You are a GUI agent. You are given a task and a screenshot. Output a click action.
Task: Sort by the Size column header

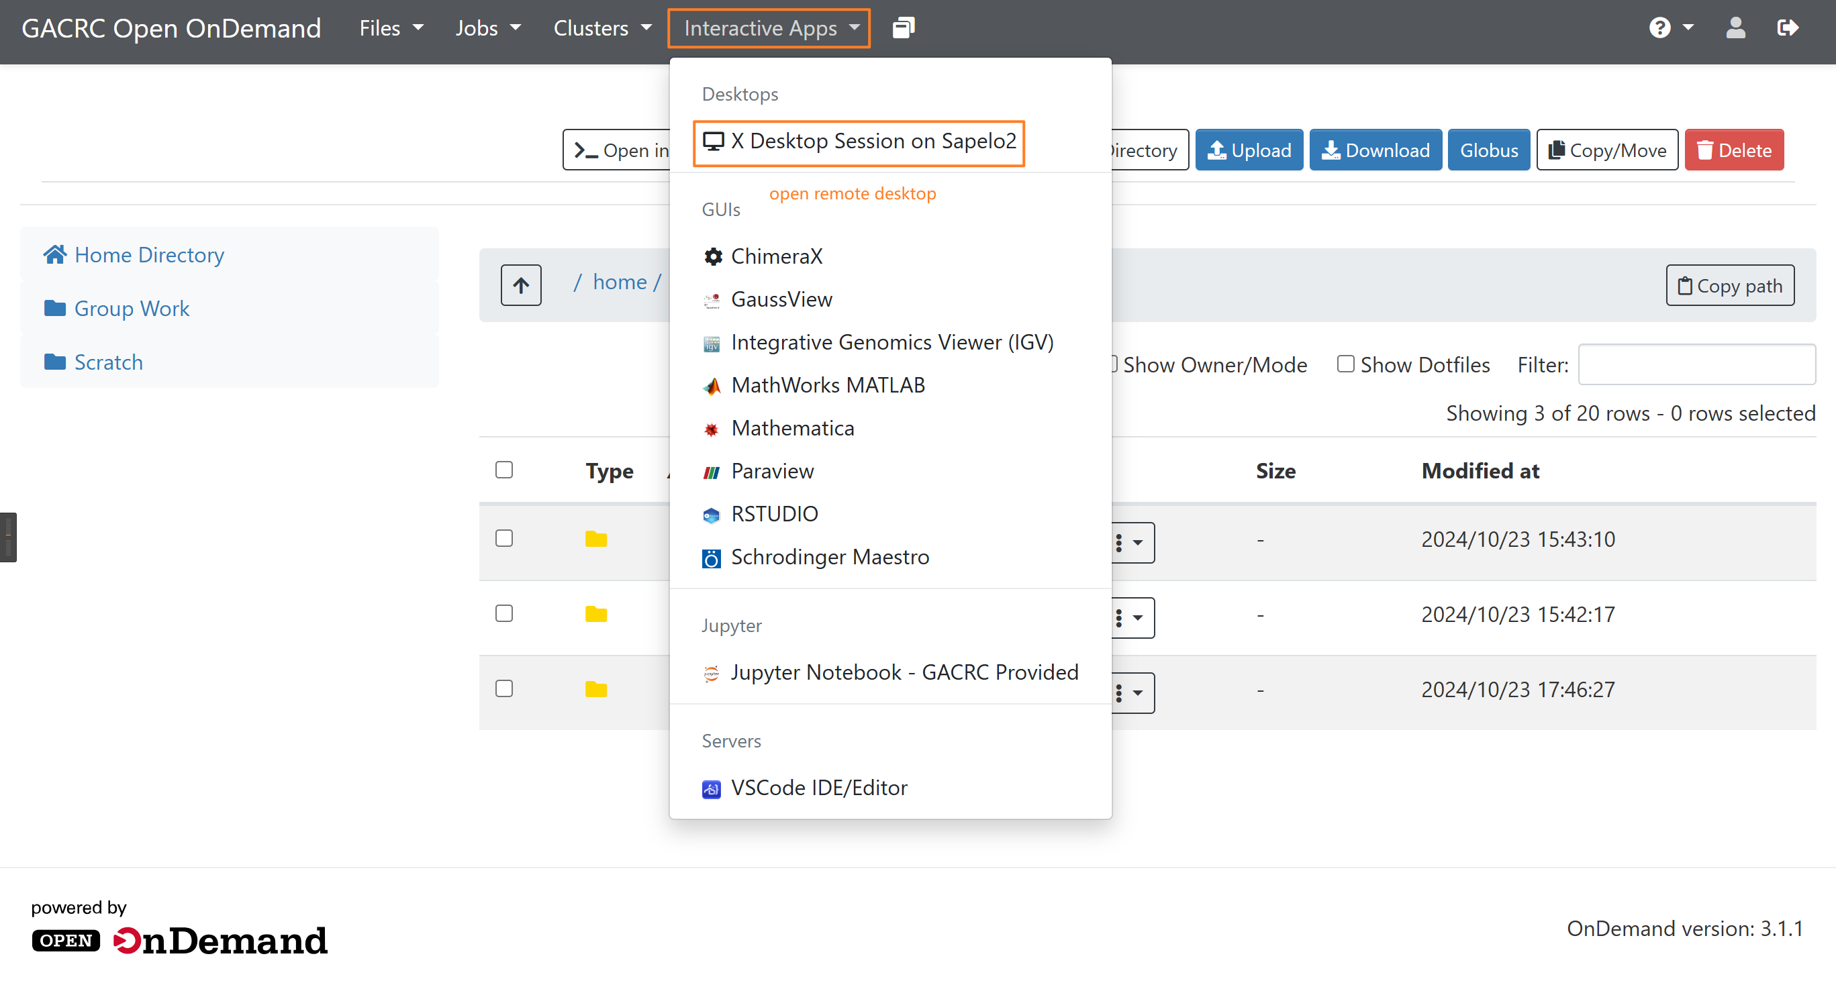coord(1275,472)
